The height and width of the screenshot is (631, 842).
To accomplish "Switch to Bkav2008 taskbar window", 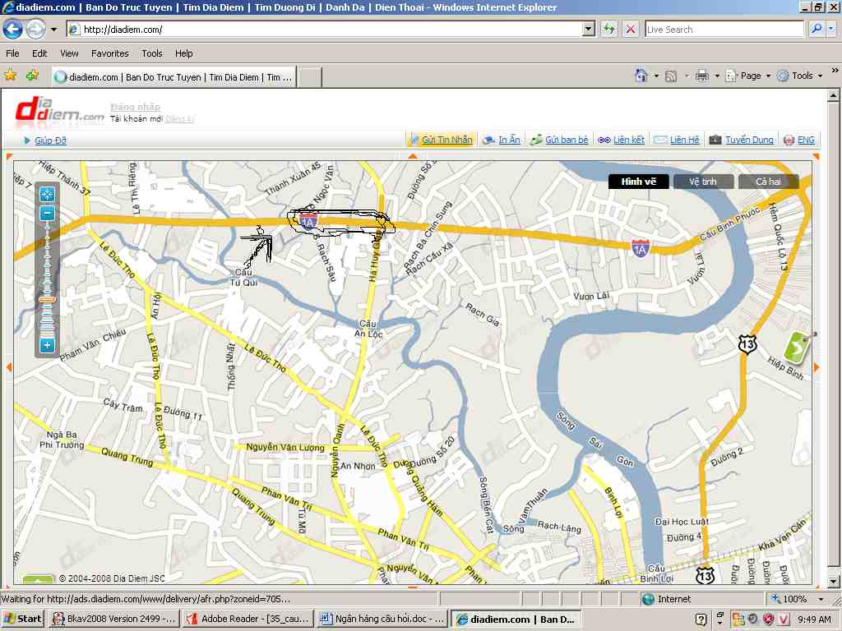I will click(x=114, y=619).
